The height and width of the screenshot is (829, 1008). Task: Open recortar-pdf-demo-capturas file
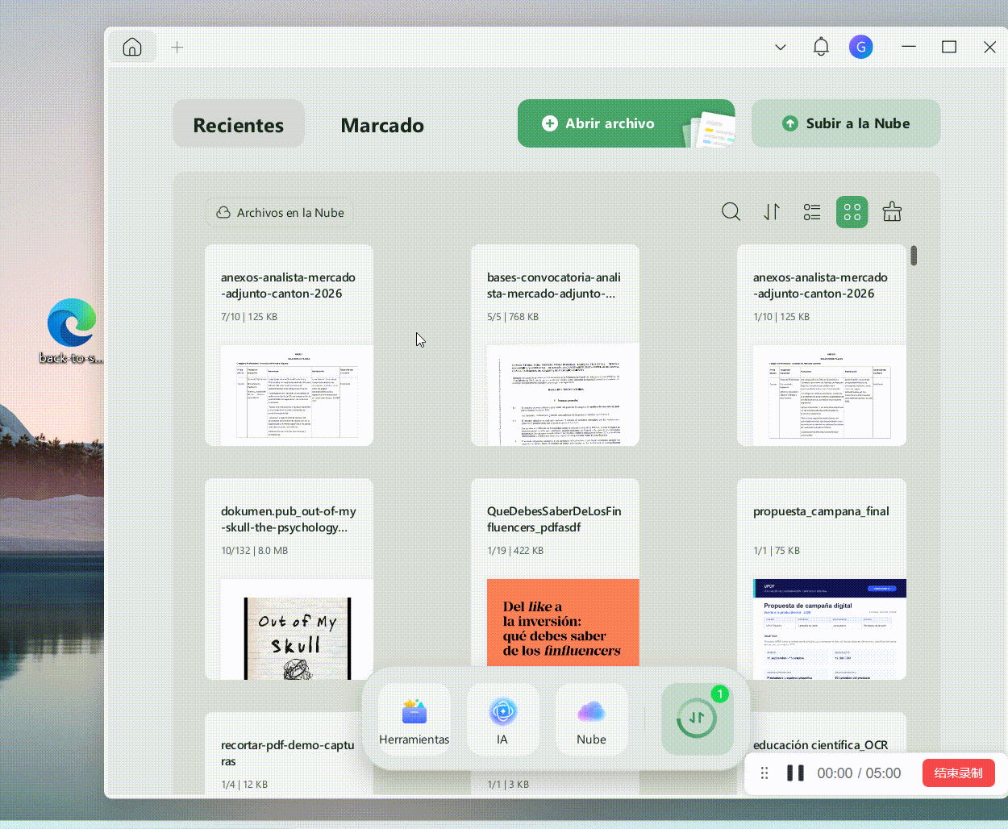[287, 753]
